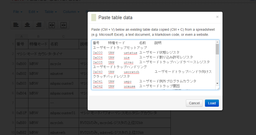Viewport: 256px width, 135px height.
Task: Click the 特権モード header cell
Action: [38, 44]
